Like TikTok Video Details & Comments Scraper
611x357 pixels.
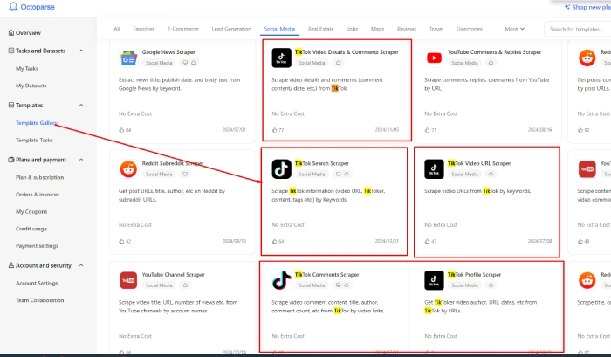coord(274,130)
